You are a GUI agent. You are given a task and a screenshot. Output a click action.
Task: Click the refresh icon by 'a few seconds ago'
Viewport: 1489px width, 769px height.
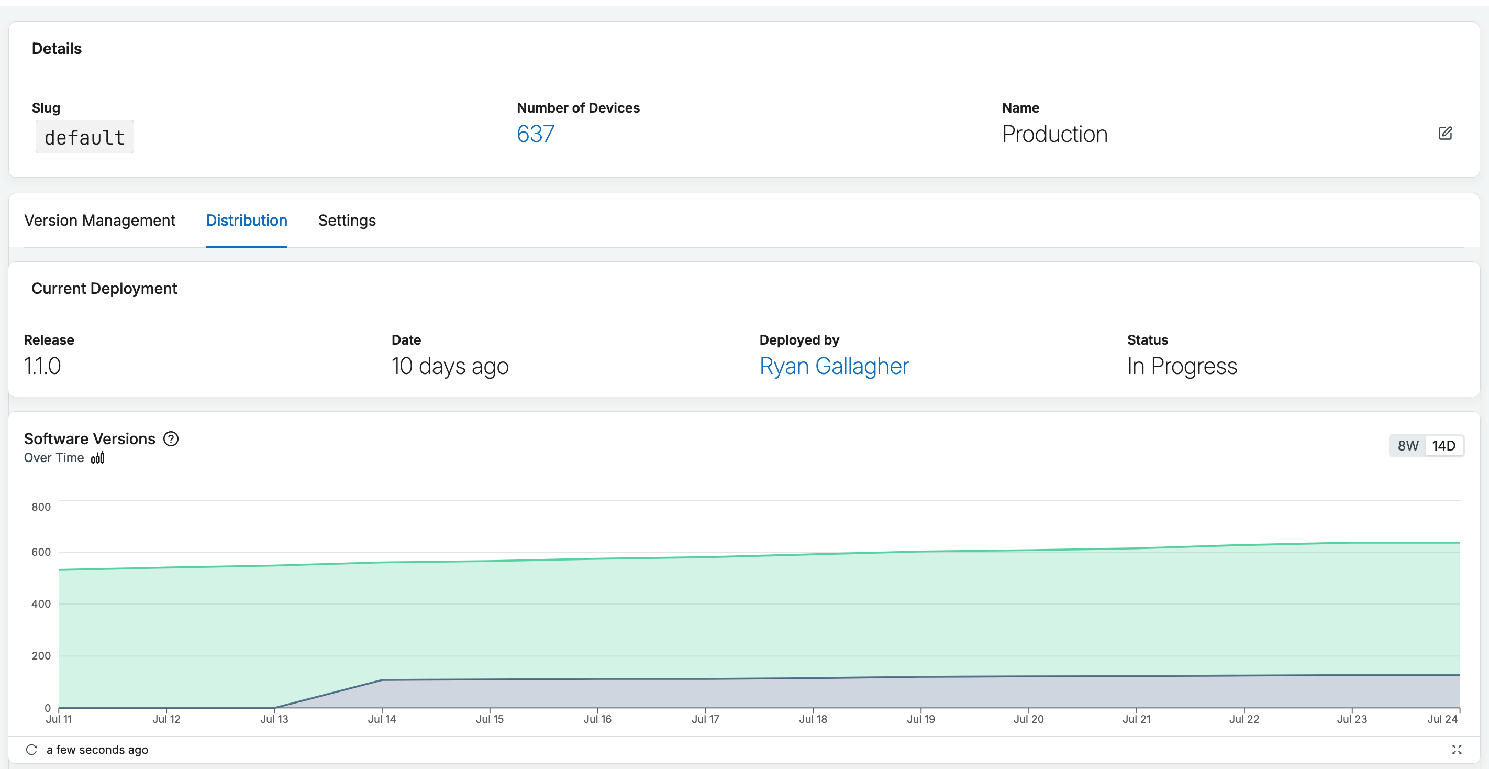pyautogui.click(x=32, y=750)
